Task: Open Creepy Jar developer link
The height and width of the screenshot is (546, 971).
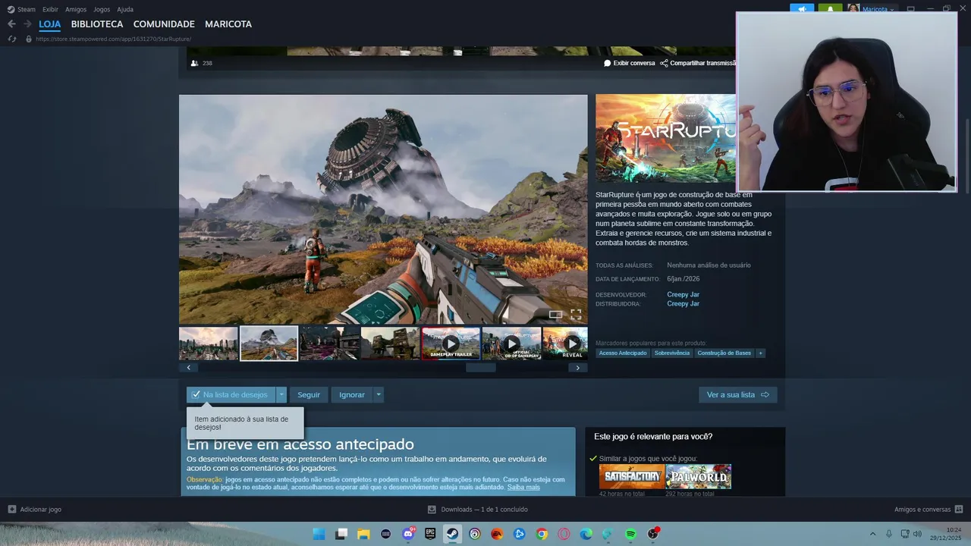Action: (x=683, y=294)
